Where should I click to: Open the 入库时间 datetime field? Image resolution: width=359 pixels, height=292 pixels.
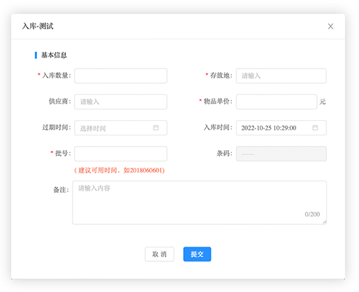click(x=281, y=128)
